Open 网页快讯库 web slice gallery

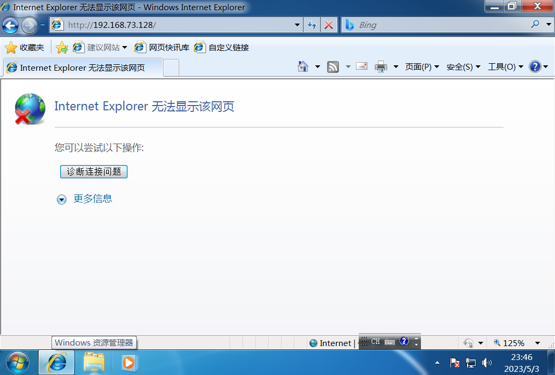tap(162, 47)
